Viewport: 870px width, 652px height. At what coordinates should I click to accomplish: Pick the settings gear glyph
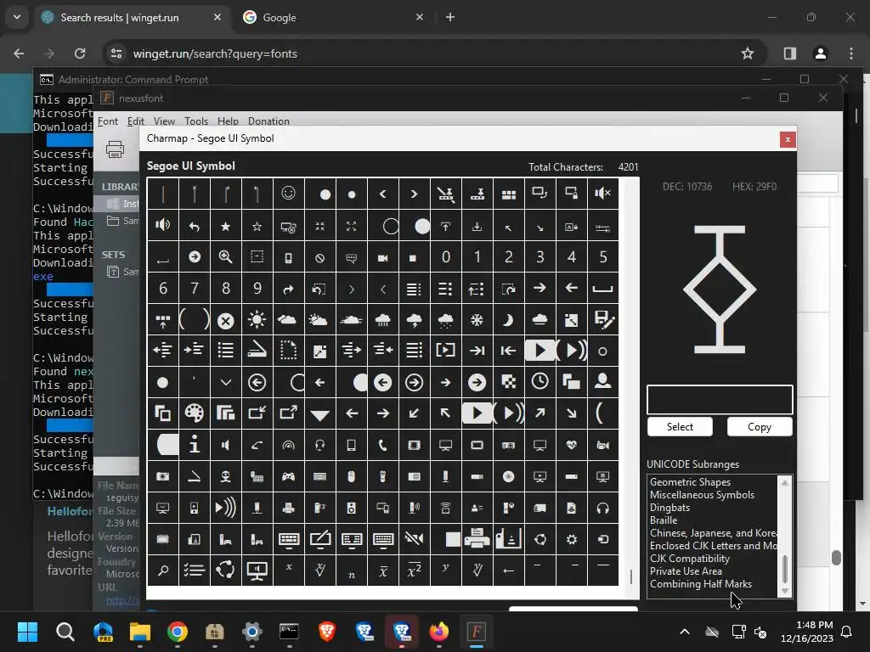click(x=572, y=539)
